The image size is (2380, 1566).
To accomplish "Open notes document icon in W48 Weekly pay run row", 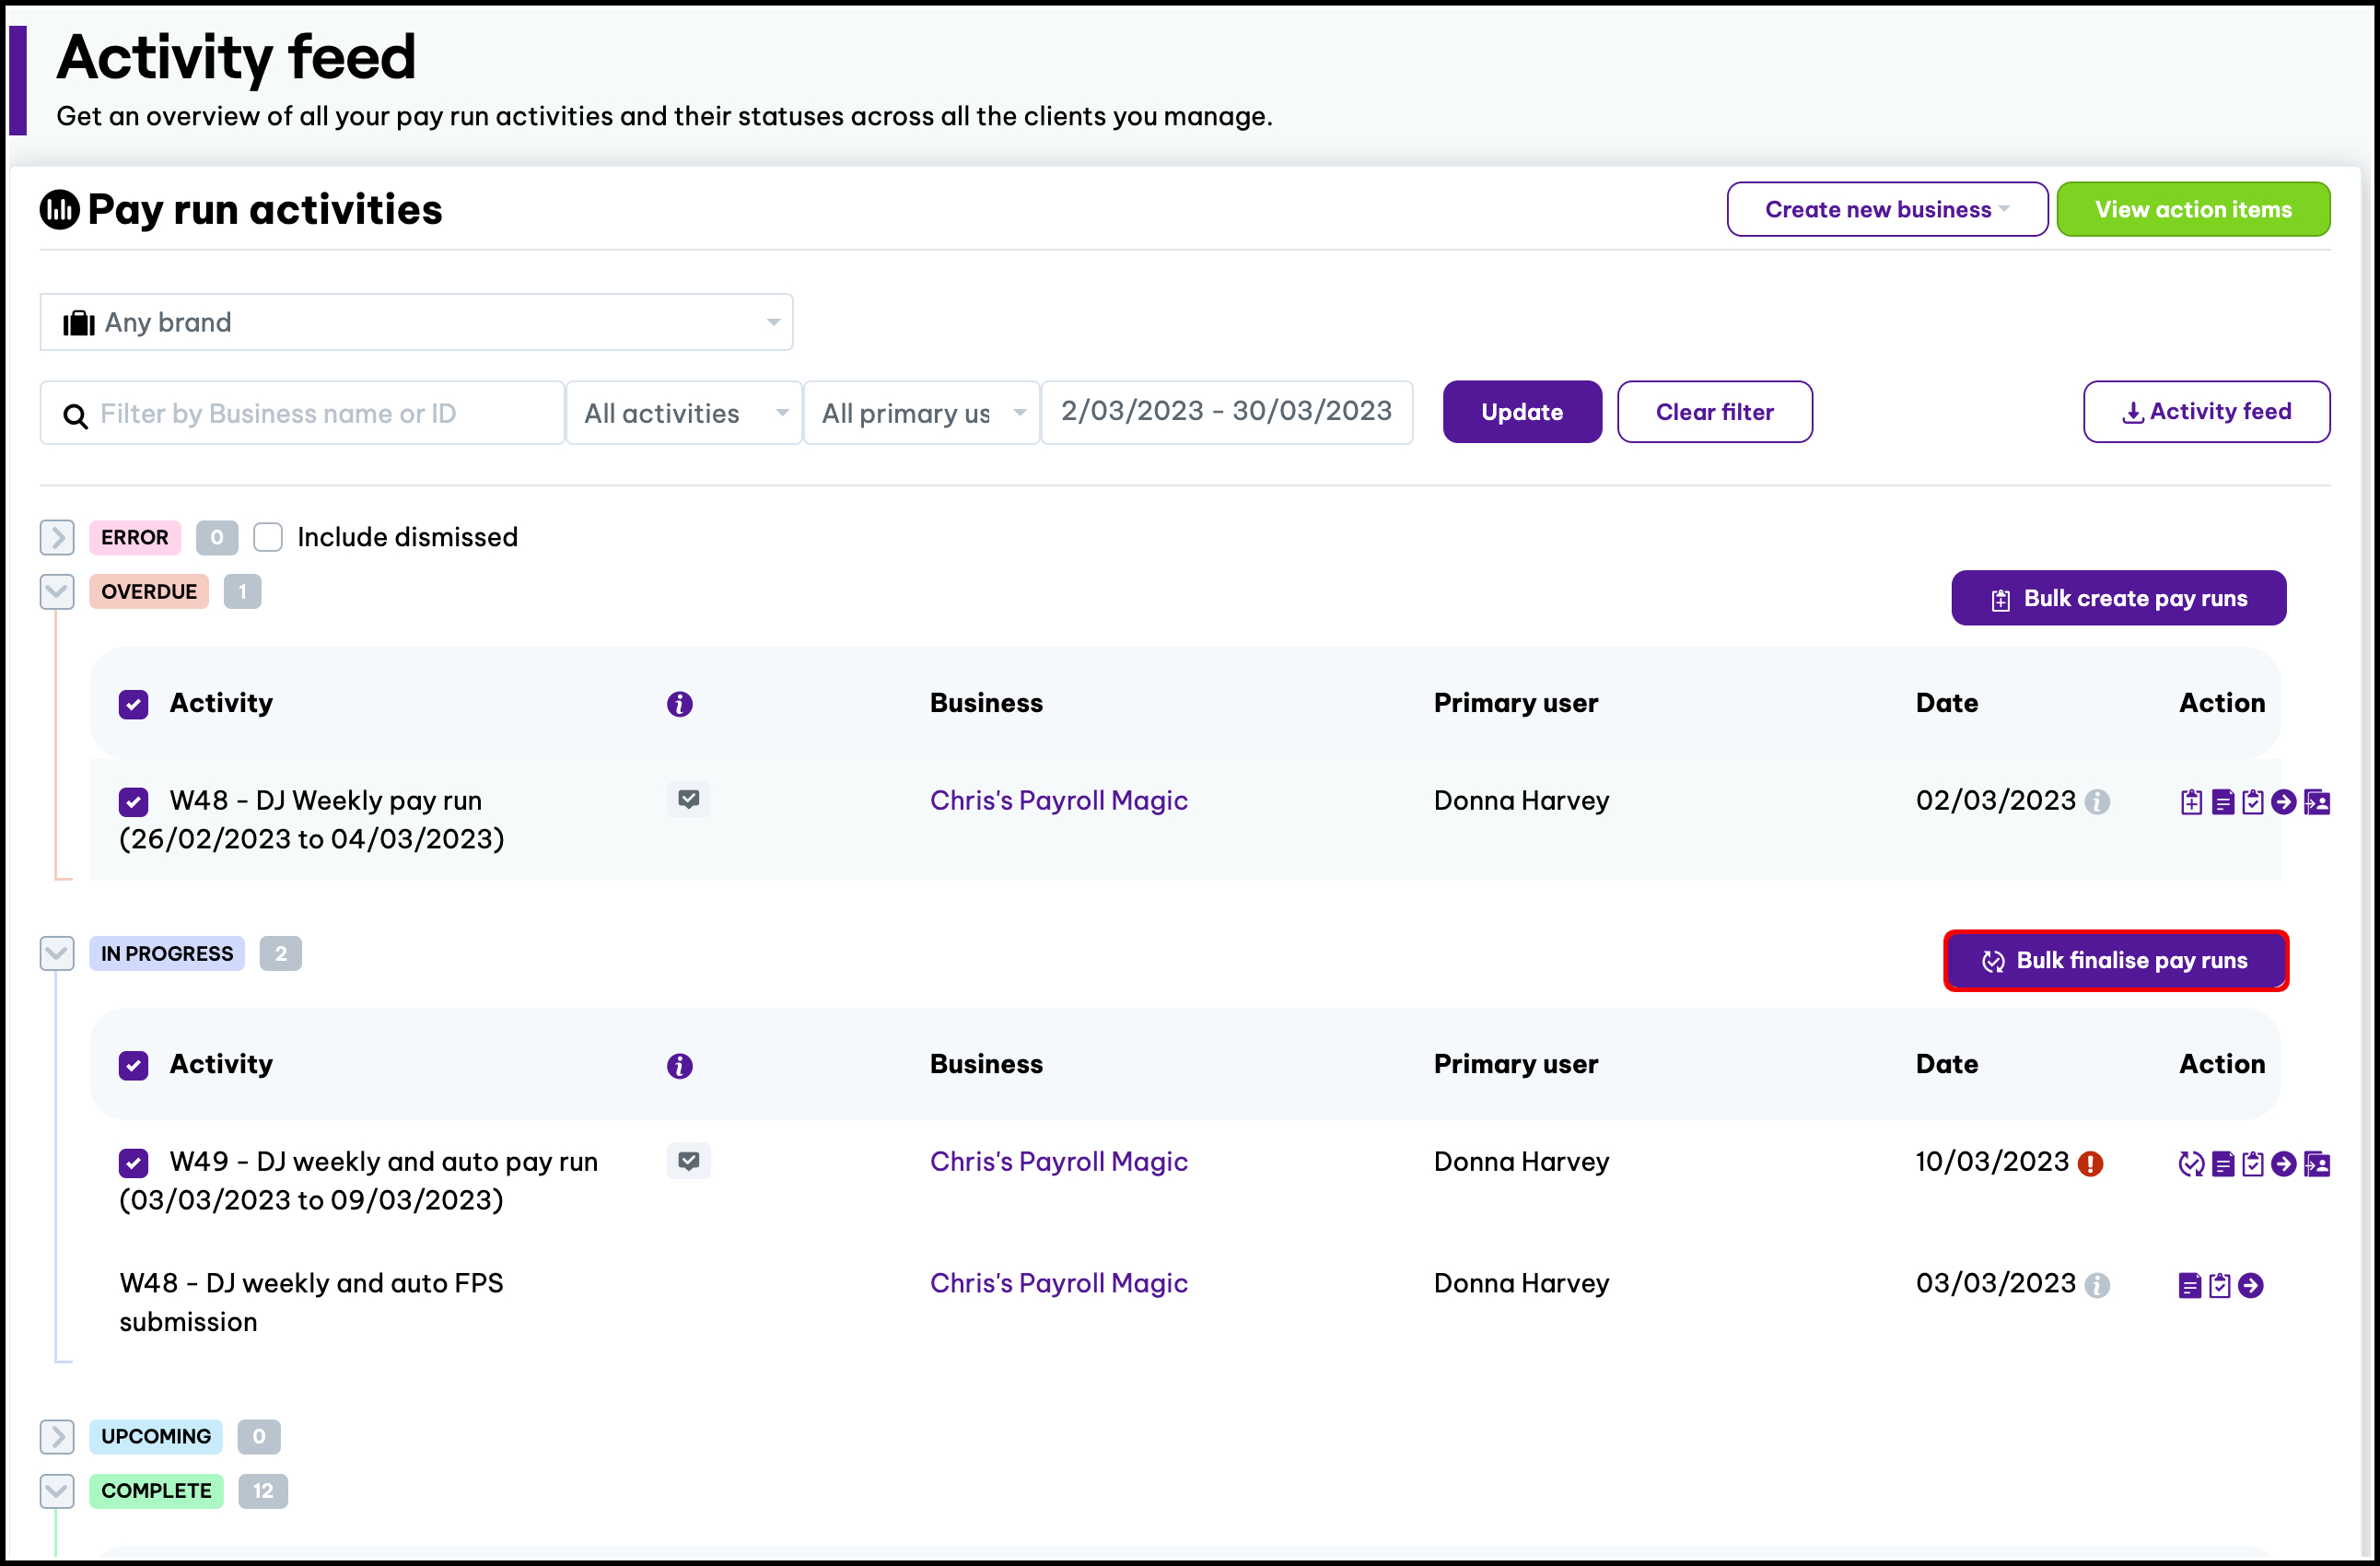I will [x=2222, y=802].
